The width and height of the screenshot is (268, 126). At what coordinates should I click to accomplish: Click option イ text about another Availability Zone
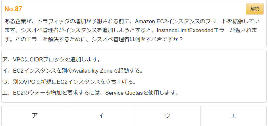[x=72, y=71]
